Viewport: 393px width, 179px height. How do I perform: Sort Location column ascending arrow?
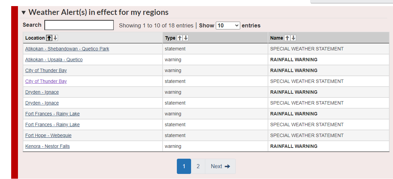[x=49, y=38]
